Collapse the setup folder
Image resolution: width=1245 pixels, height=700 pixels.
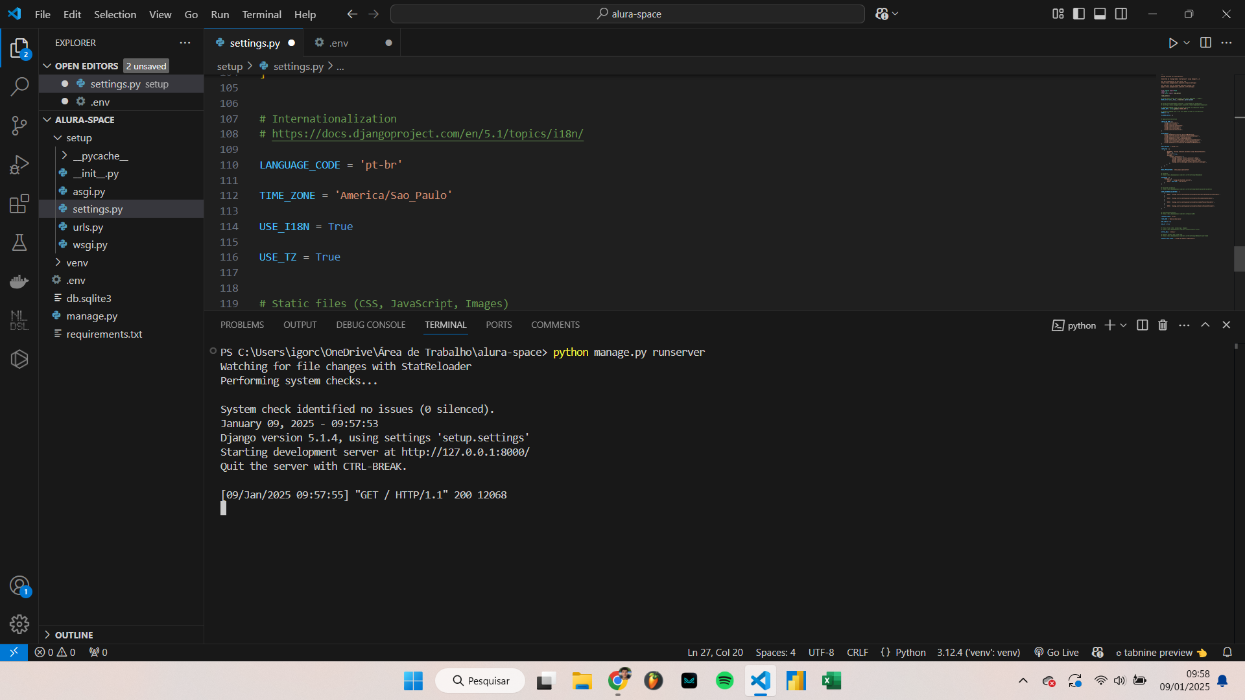[58, 137]
